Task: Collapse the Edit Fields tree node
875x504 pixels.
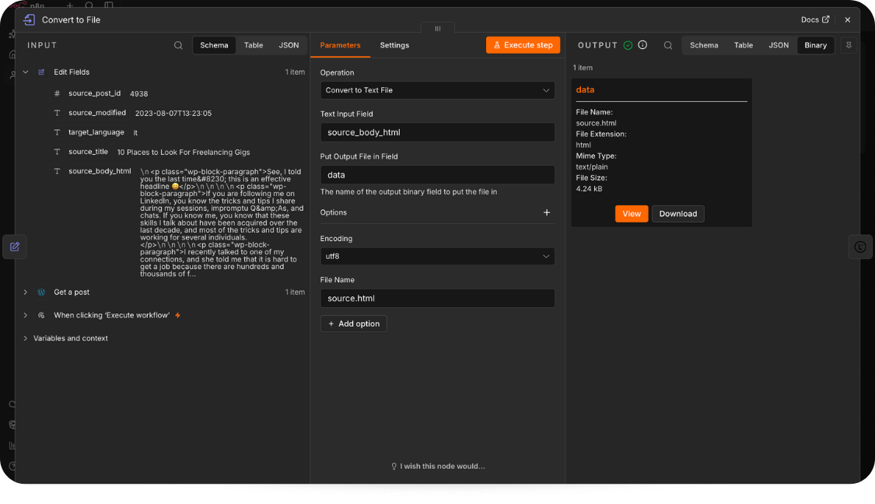Action: coord(25,72)
